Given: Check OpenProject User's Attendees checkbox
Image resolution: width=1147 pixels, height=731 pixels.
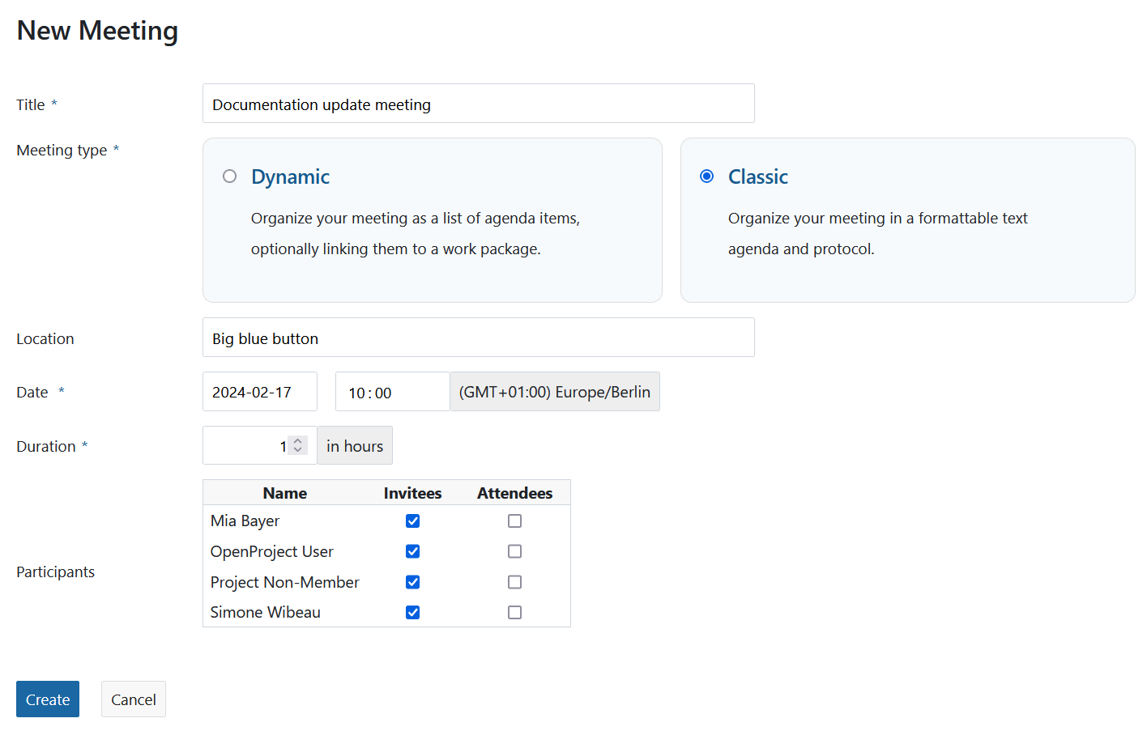Looking at the screenshot, I should click(514, 551).
